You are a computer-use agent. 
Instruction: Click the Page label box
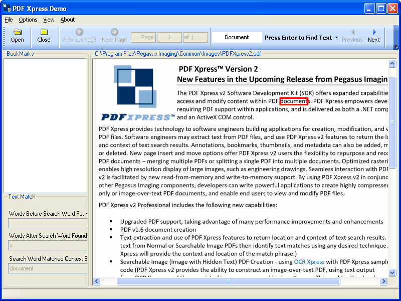click(x=143, y=37)
